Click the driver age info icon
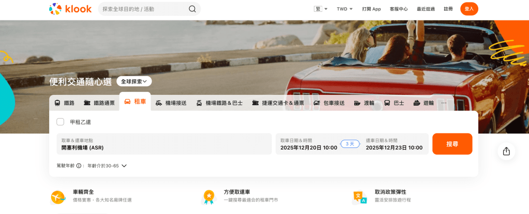 point(79,166)
